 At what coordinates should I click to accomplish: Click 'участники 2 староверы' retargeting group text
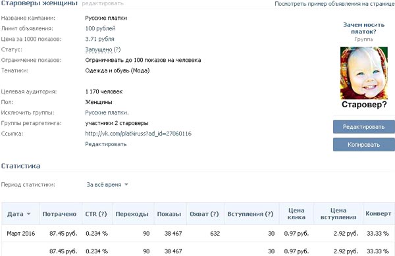pos(117,123)
